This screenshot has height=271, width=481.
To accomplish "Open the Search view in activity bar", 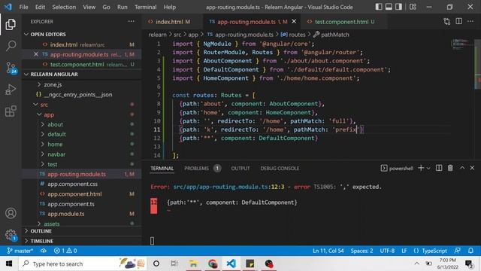I will (x=11, y=46).
